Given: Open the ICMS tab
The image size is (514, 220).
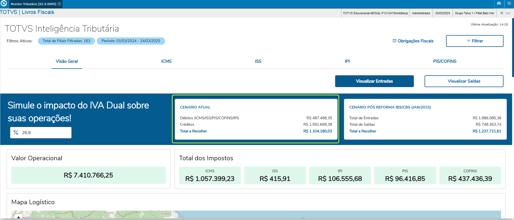Looking at the screenshot, I should pos(166,61).
